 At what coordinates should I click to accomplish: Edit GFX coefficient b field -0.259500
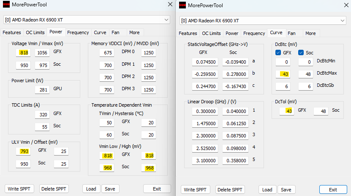coord(205,74)
